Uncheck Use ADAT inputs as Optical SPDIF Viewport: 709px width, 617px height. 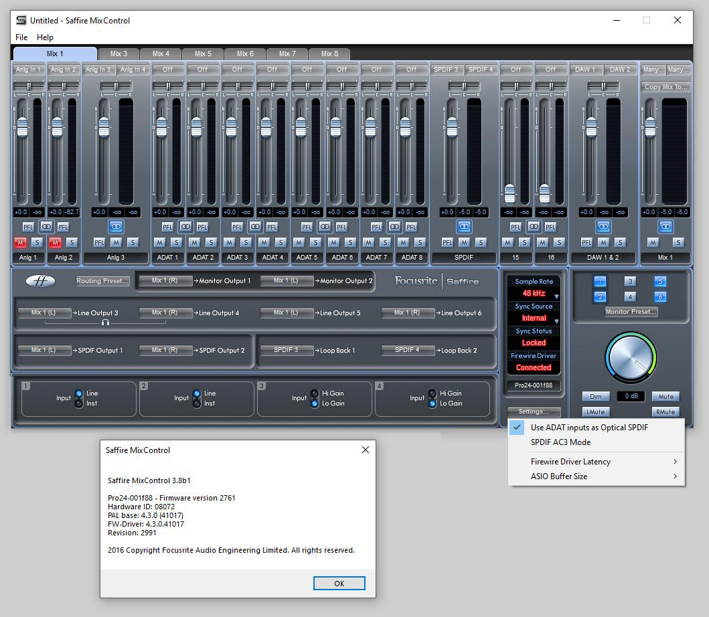pos(589,428)
